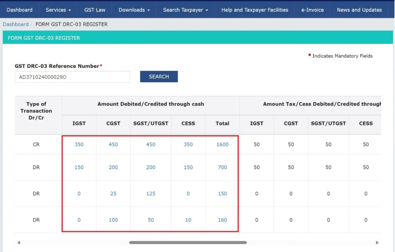Click 'Indicates Mandatory Fields' note

[343, 56]
